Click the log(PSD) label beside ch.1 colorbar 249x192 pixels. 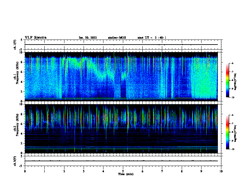[235, 82]
